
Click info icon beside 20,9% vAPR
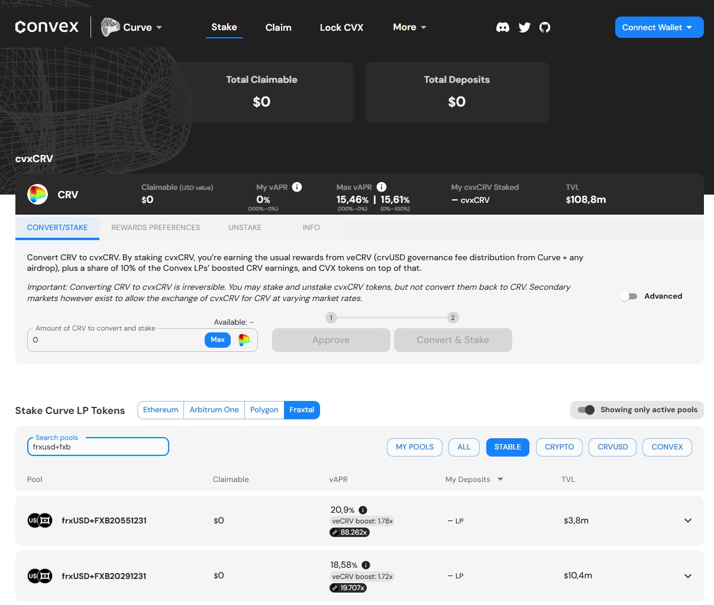pos(363,510)
